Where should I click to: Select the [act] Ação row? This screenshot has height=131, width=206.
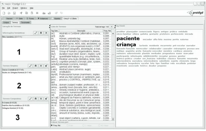coord(81,36)
